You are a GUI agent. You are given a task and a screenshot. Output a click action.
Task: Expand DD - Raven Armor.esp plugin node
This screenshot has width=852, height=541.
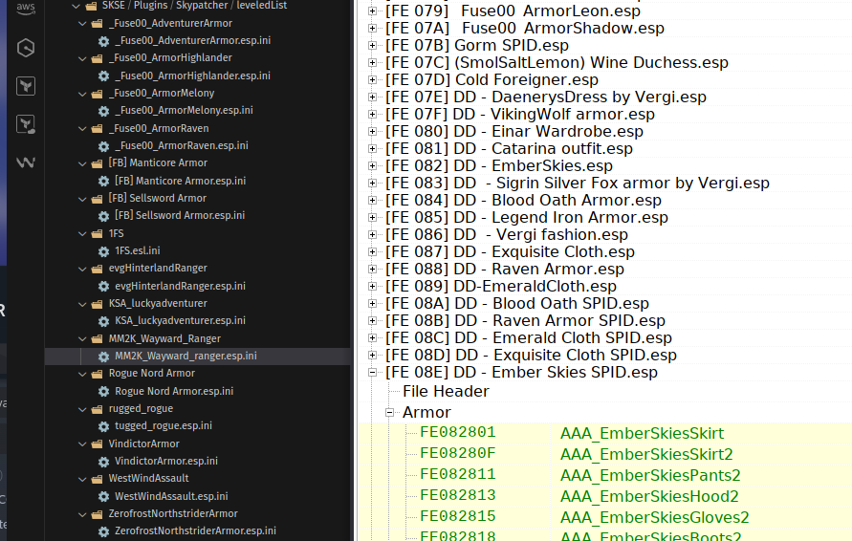click(x=372, y=270)
